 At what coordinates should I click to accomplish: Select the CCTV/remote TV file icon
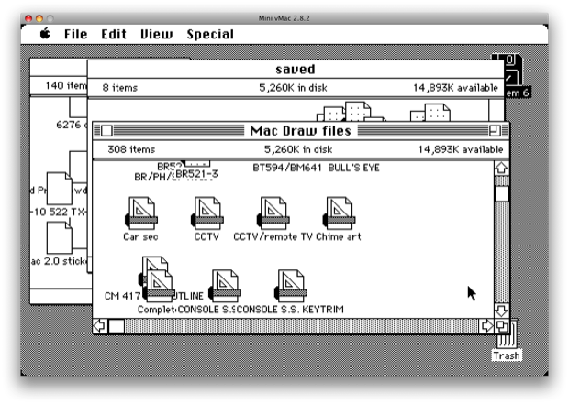point(273,213)
